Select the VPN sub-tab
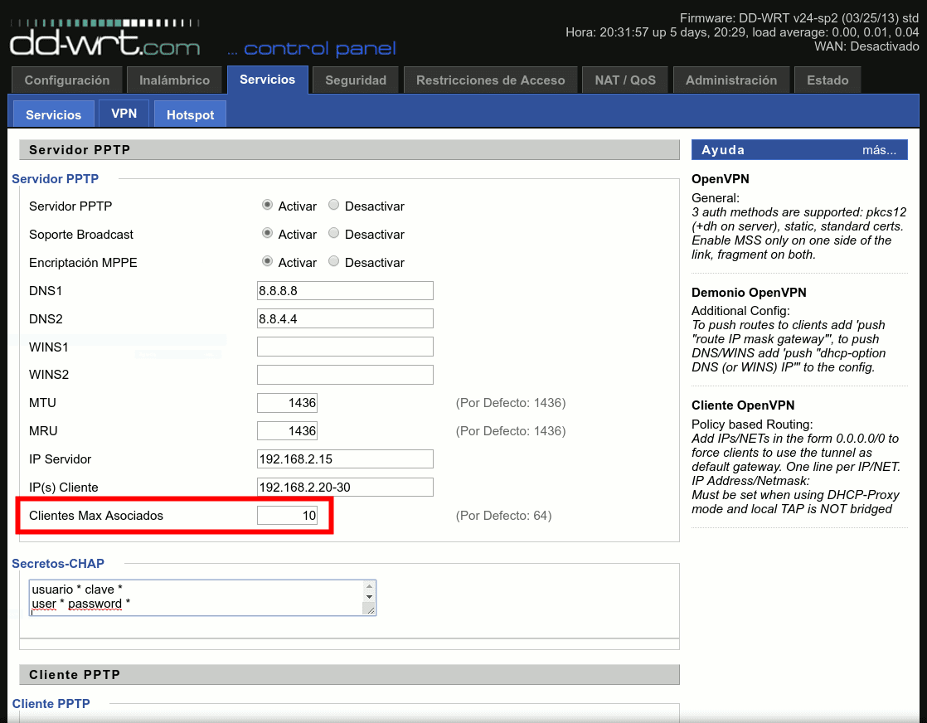Screen dimensions: 927x723 124,114
